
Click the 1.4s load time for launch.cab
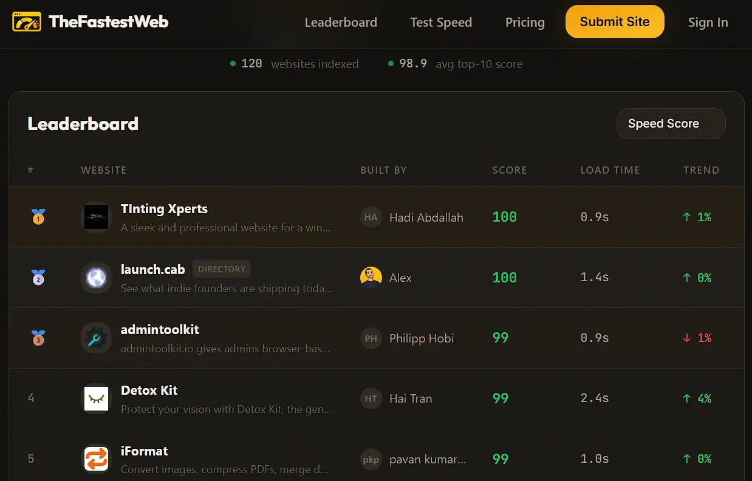[x=595, y=278]
